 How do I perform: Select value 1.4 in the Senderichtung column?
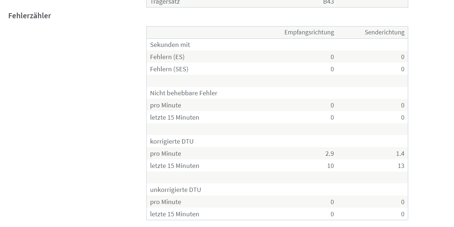pyautogui.click(x=400, y=154)
